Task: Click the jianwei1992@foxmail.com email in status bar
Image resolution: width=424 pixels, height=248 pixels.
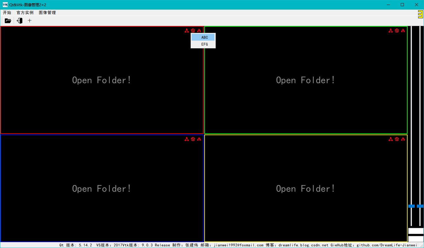Action: [x=239, y=245]
